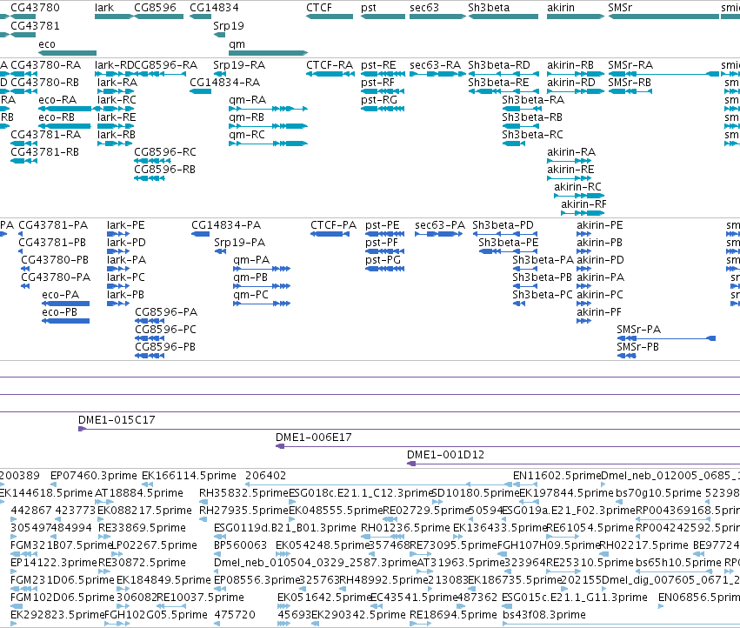Select protein label Srp19-PA
The width and height of the screenshot is (740, 628).
pos(240,243)
